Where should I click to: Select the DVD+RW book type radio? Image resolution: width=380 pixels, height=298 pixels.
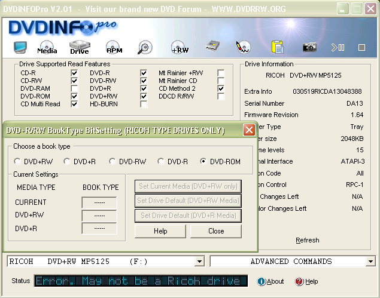pos(17,161)
